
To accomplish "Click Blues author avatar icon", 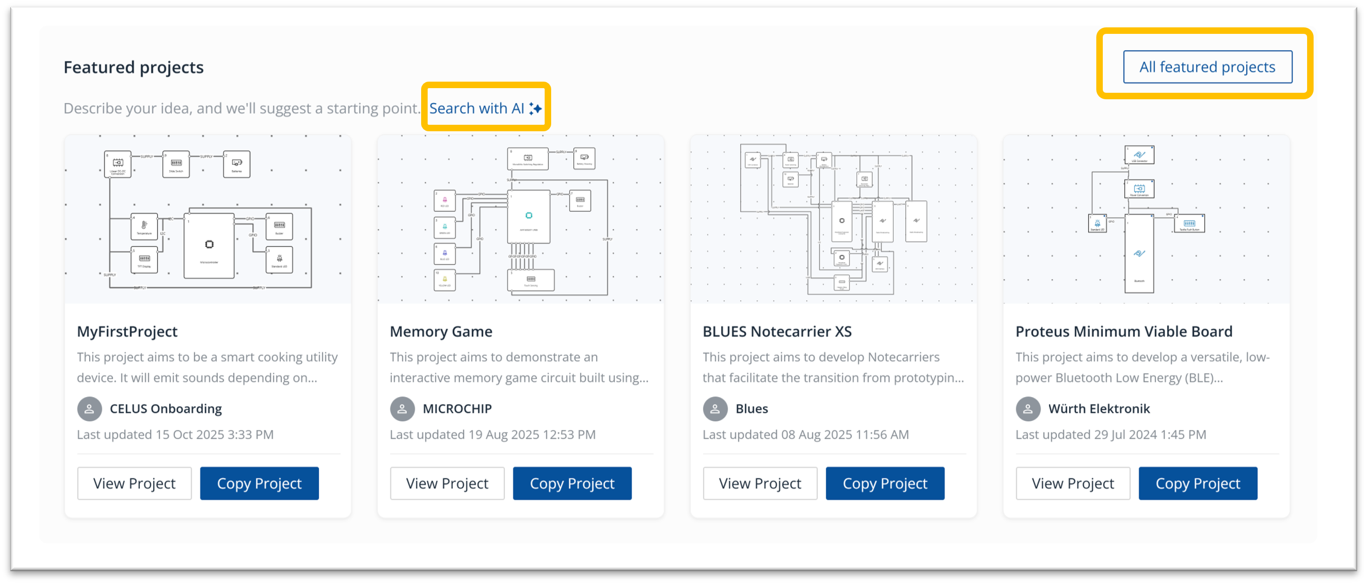I will point(715,409).
